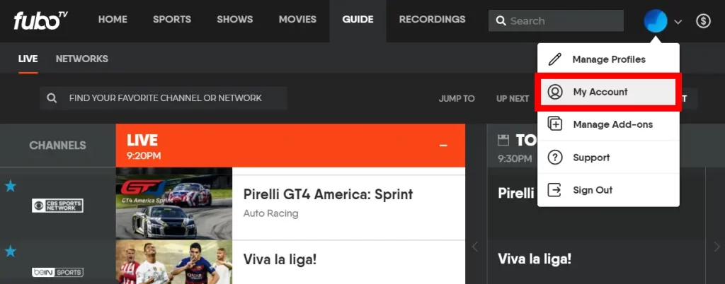Select Up Next
The image size is (725, 284).
pos(513,99)
